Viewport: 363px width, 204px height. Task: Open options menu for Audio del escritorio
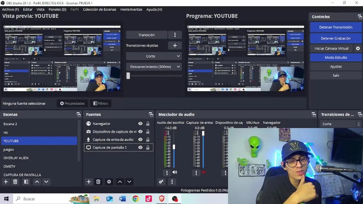(x=167, y=173)
